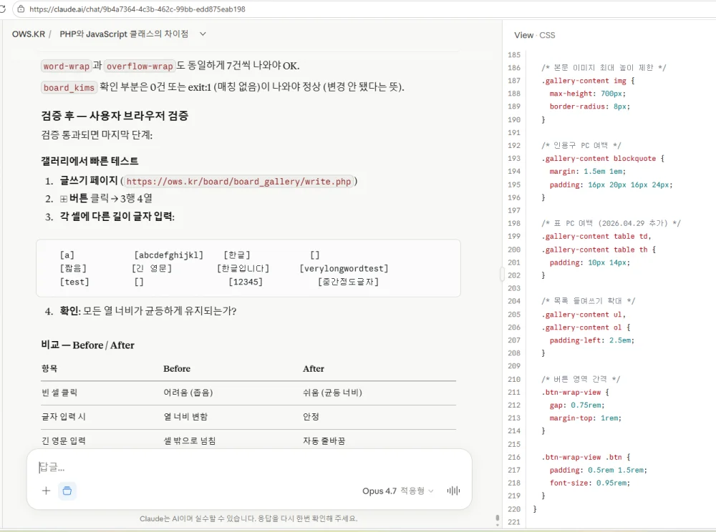
Task: Grab the divider handle between chat and code
Action: click(503, 274)
